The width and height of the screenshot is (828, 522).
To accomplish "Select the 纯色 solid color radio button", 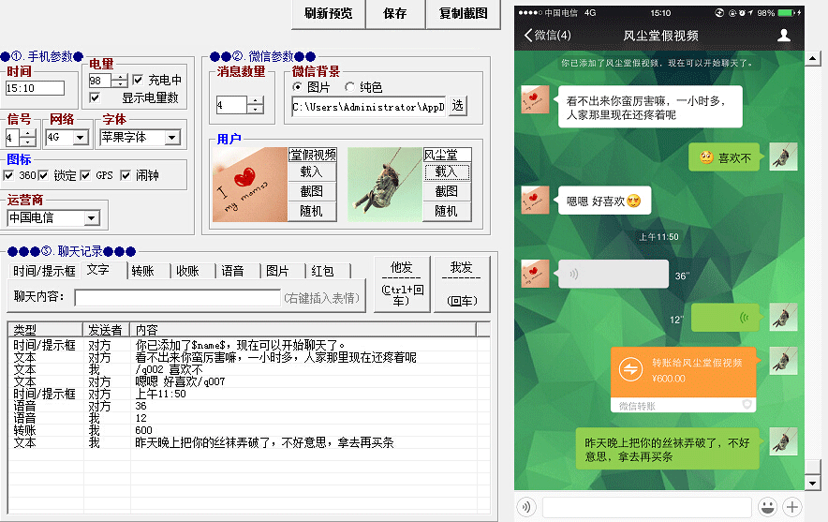I will pyautogui.click(x=350, y=87).
